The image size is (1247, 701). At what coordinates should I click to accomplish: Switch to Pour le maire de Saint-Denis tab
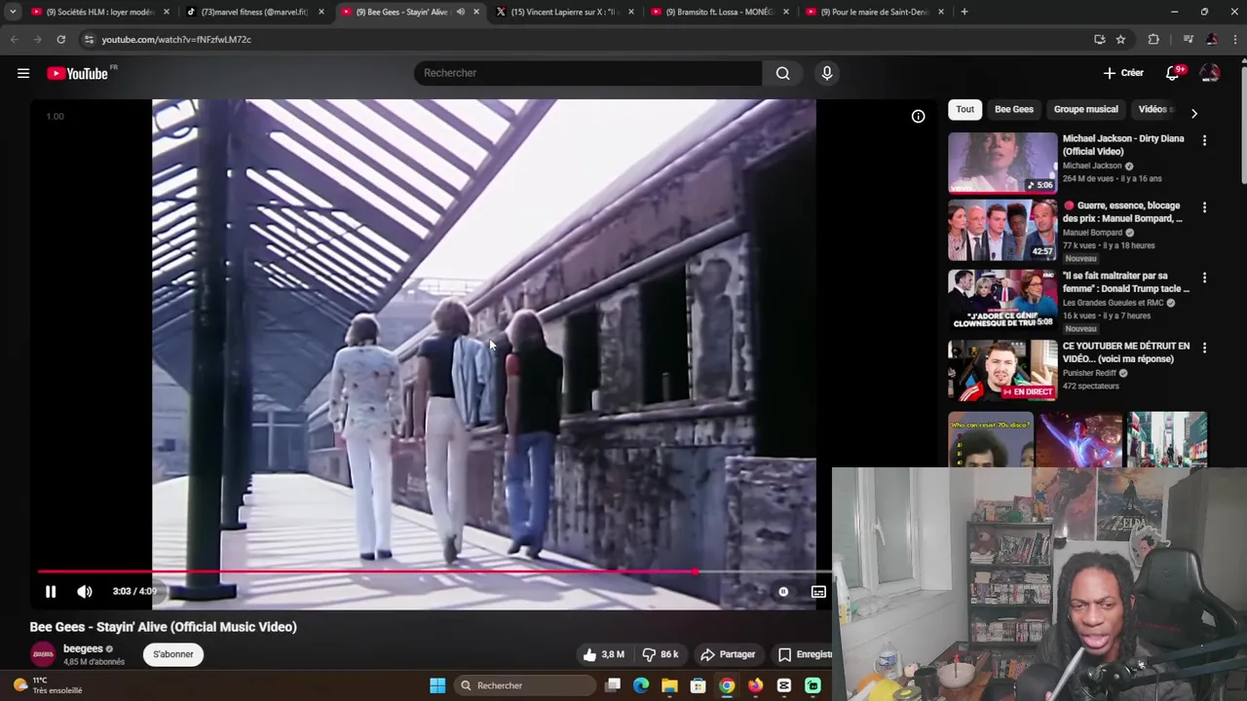pos(873,12)
